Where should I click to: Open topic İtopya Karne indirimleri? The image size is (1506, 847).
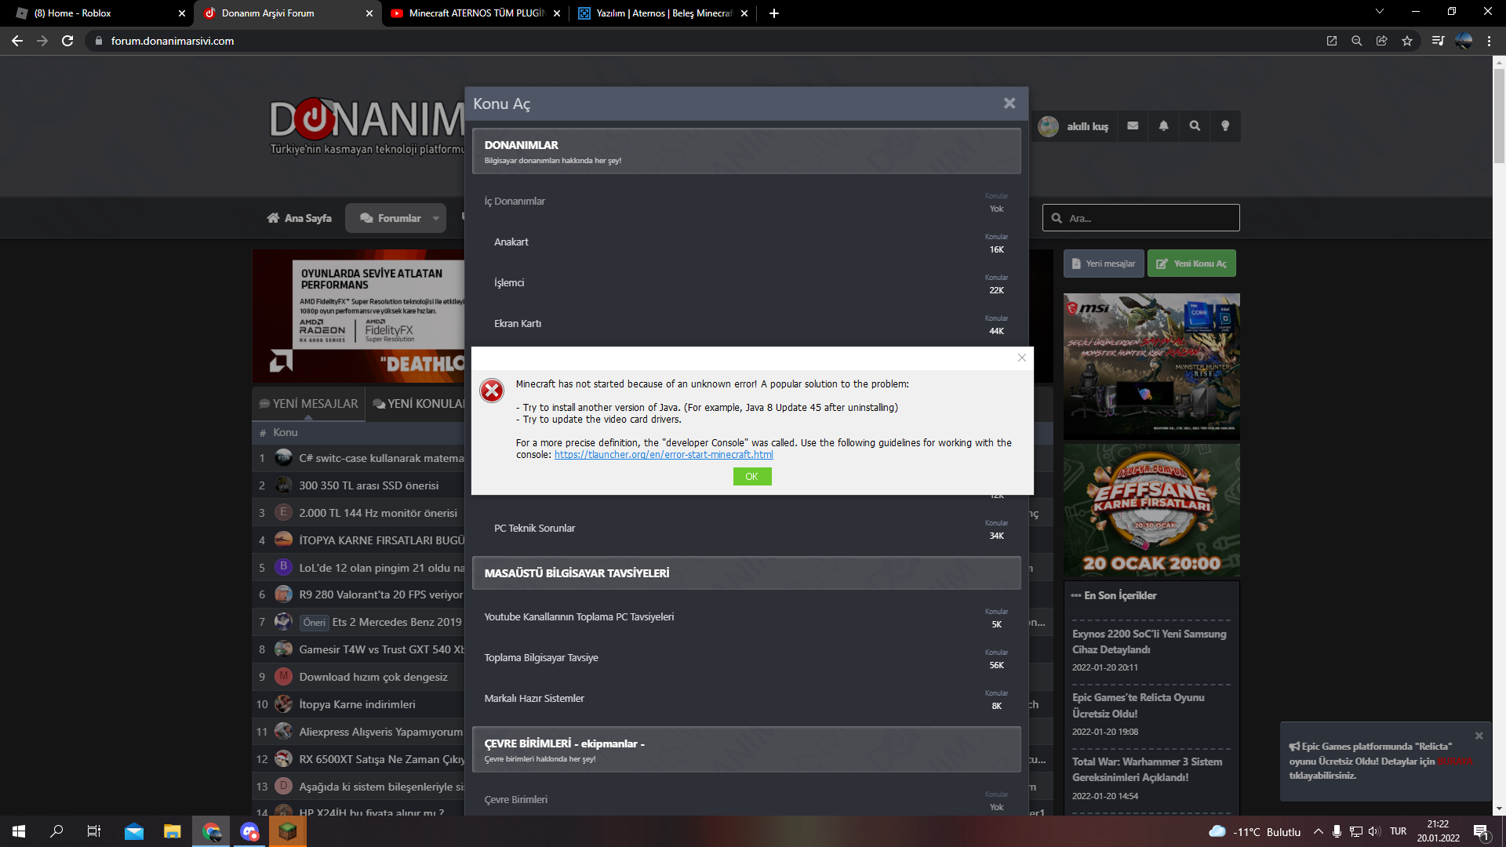pyautogui.click(x=357, y=704)
